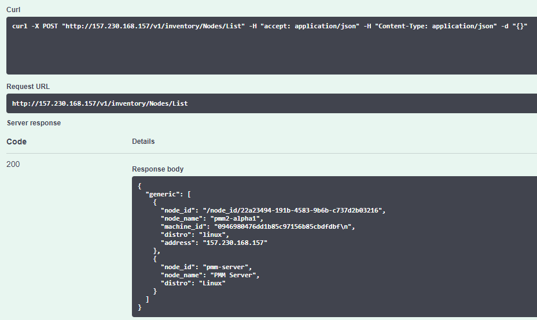
Task: Click the address value in the response body
Action: [235, 243]
